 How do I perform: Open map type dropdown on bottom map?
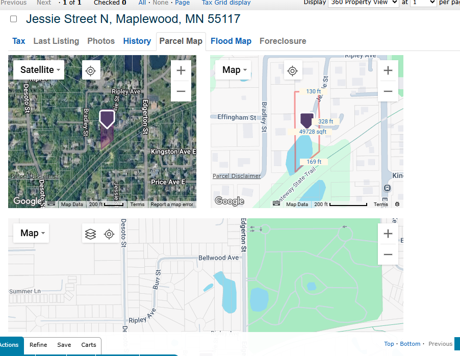pos(31,233)
